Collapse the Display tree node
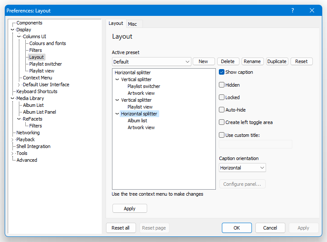 pyautogui.click(x=12, y=30)
